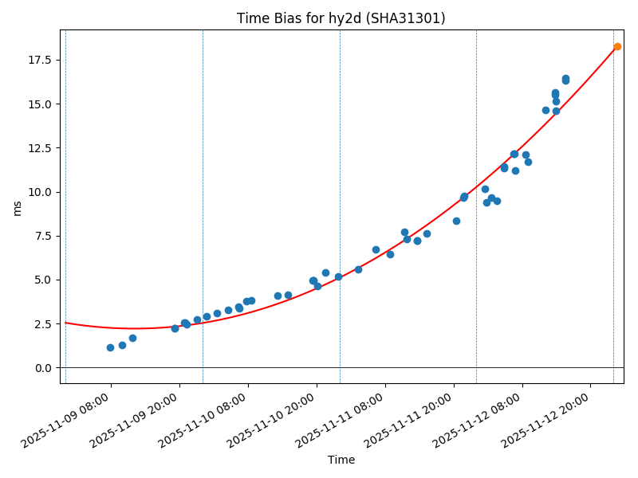This screenshot has width=638, height=478.
Task: Click the 12.5 y-axis tick label
Action: 41,148
